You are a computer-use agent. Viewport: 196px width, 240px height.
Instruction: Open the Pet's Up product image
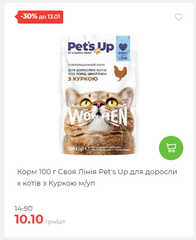pyautogui.click(x=99, y=94)
